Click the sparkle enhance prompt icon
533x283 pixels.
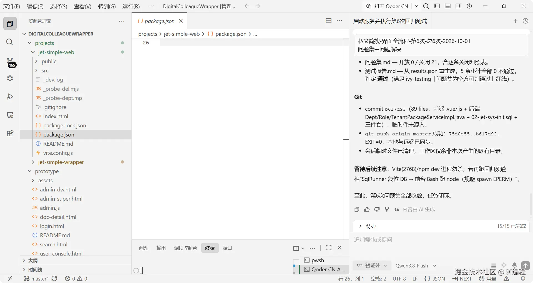coord(504,265)
